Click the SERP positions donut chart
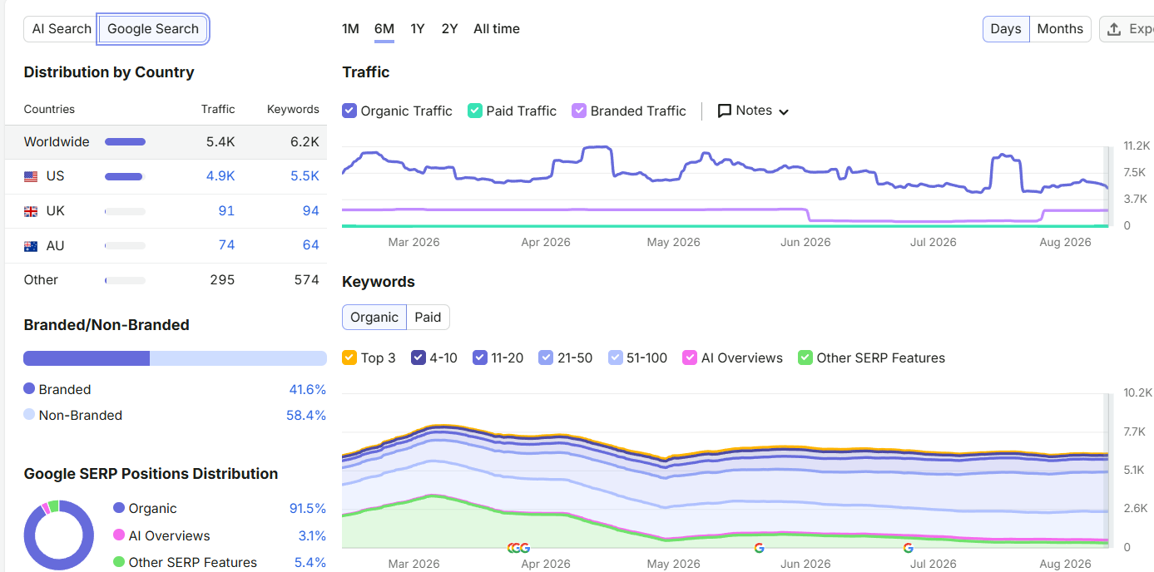Viewport: 1154px width, 572px height. 58,535
